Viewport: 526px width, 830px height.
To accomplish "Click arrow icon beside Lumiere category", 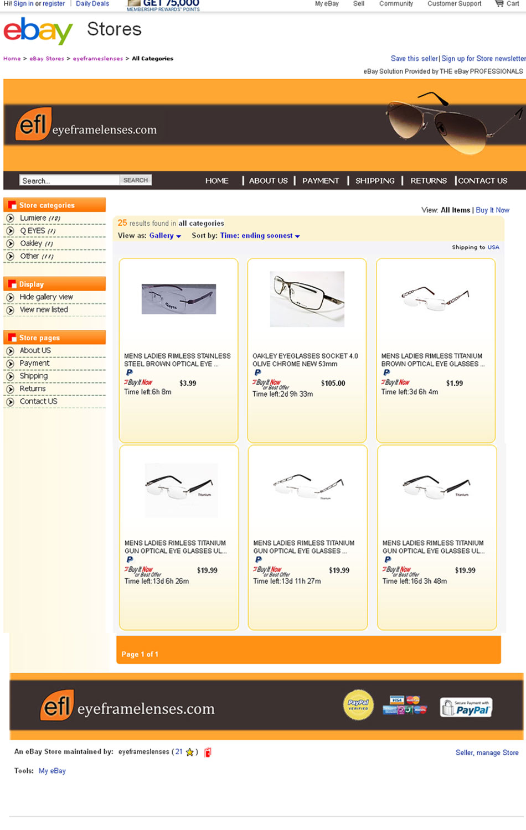I will tap(10, 218).
